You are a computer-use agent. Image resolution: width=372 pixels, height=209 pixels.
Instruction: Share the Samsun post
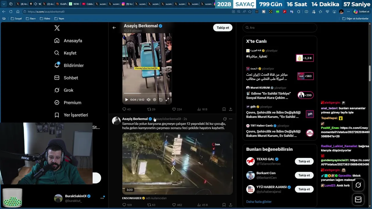point(230,205)
